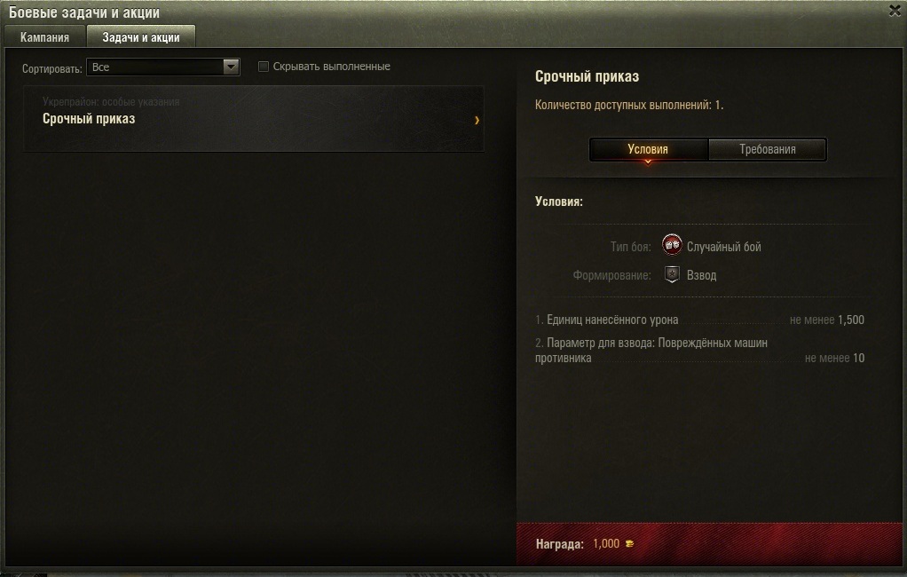Open the Сортировать dropdown arrow
The height and width of the screenshot is (577, 907).
tap(231, 67)
